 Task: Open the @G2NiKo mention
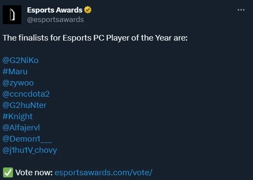point(20,60)
